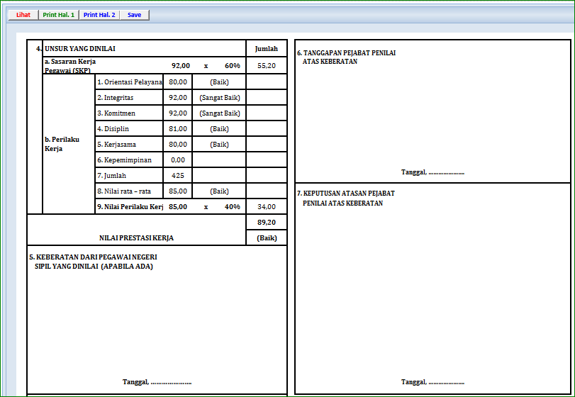Select the 2. Integritas row label
This screenshot has width=575, height=397.
pyautogui.click(x=129, y=98)
